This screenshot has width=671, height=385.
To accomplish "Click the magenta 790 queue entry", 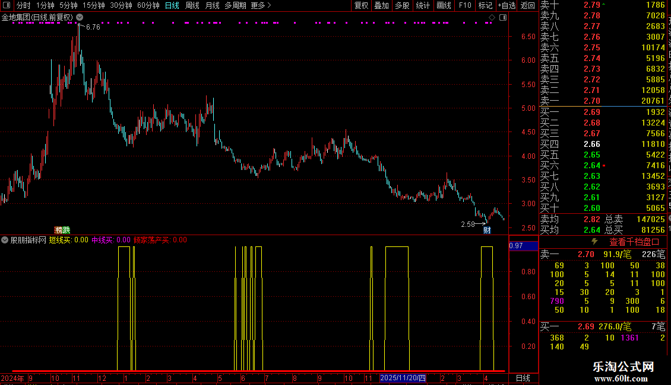I will point(557,301).
